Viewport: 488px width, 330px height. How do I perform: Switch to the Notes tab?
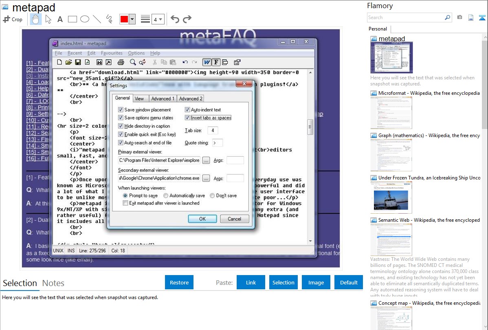click(x=53, y=283)
